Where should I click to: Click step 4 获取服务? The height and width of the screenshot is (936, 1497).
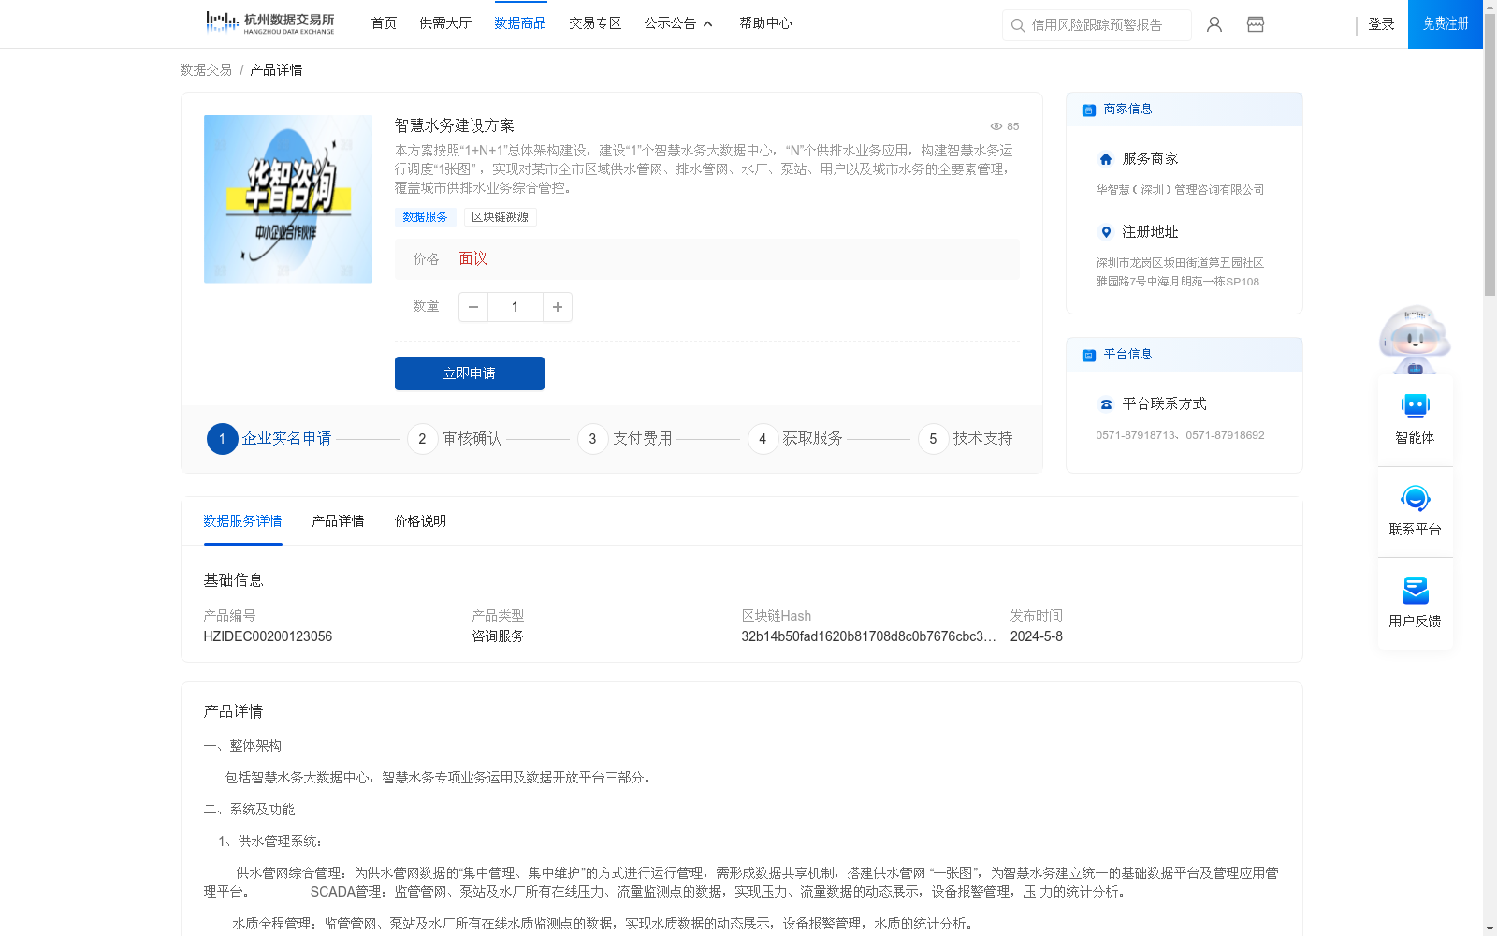[795, 439]
